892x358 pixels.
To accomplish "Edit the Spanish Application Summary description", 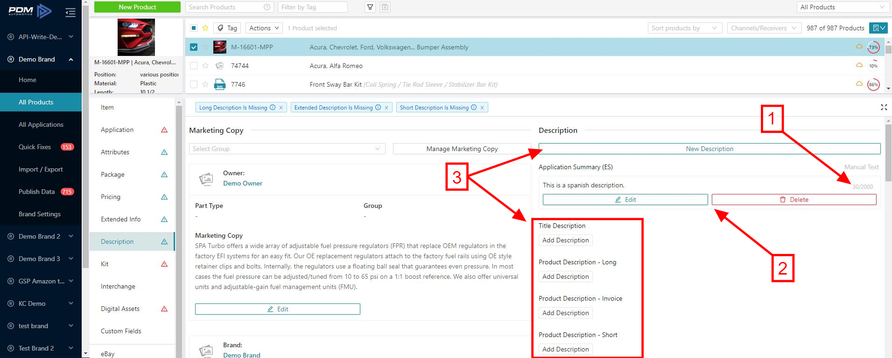I will [625, 200].
